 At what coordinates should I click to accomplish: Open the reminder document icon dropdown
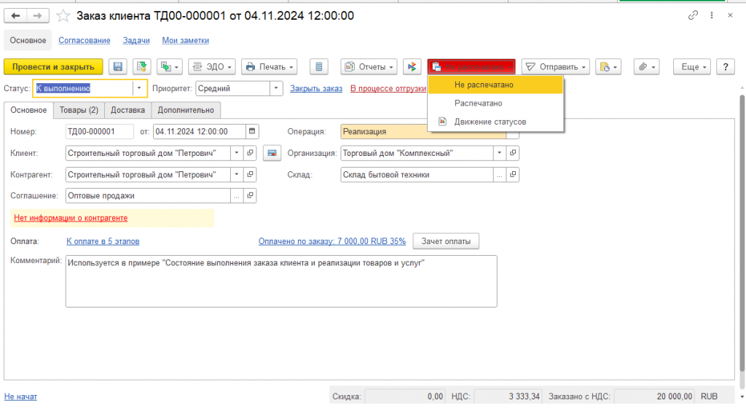coord(608,67)
